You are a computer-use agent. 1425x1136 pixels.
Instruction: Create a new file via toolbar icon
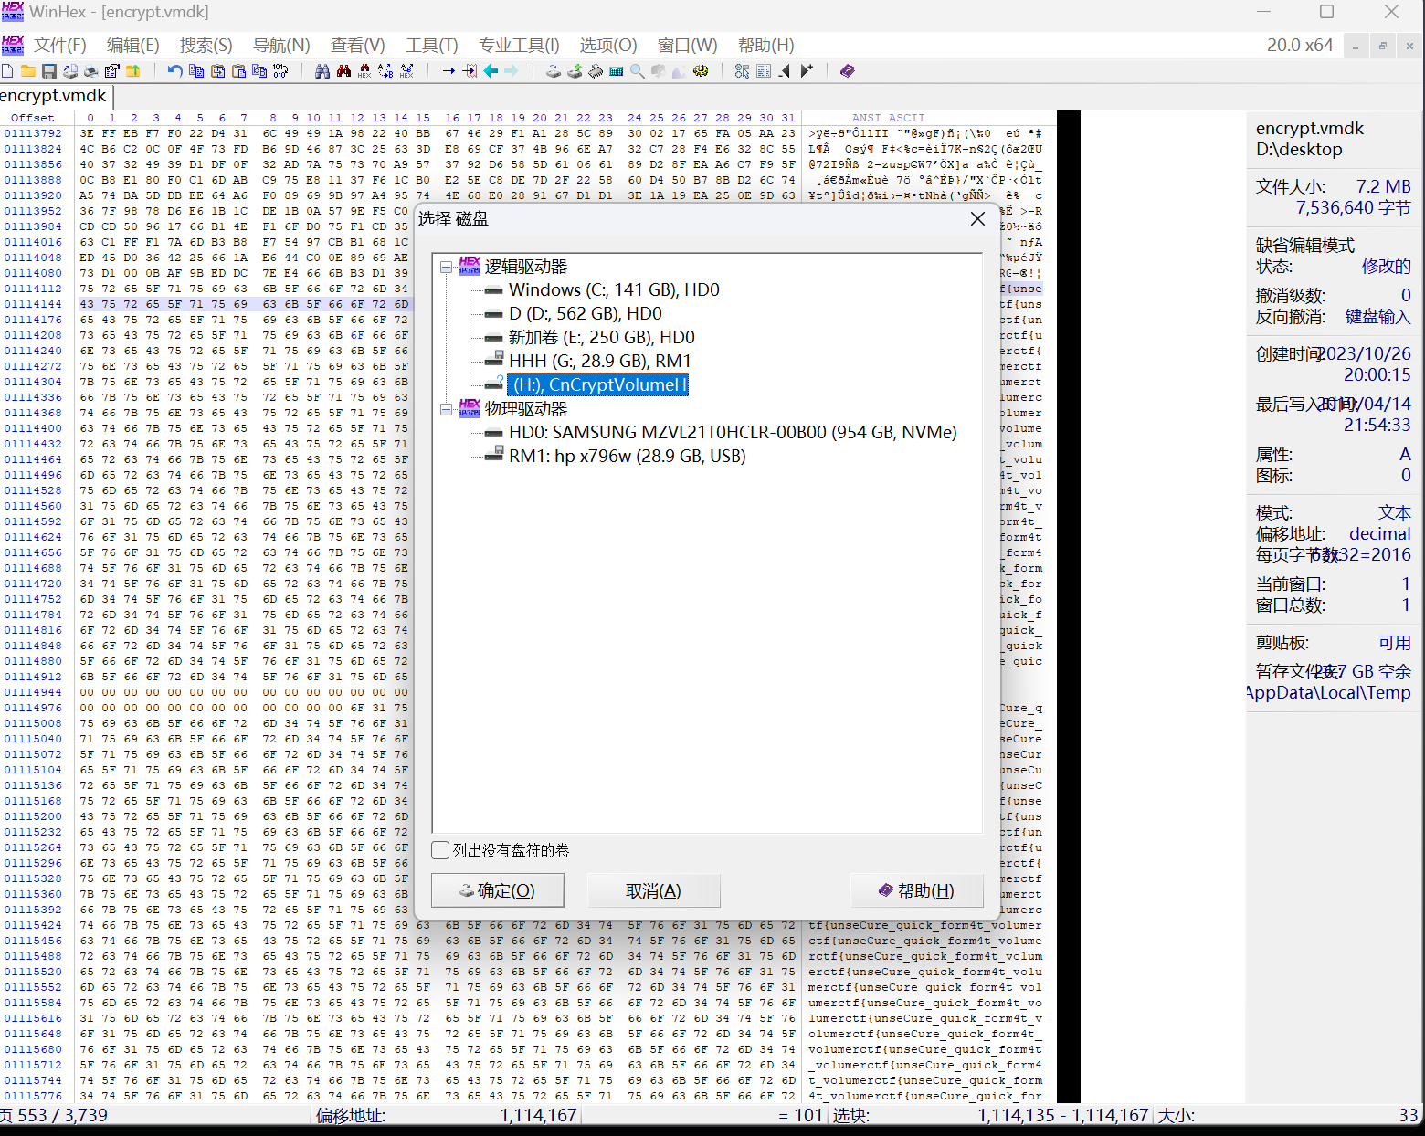point(7,70)
